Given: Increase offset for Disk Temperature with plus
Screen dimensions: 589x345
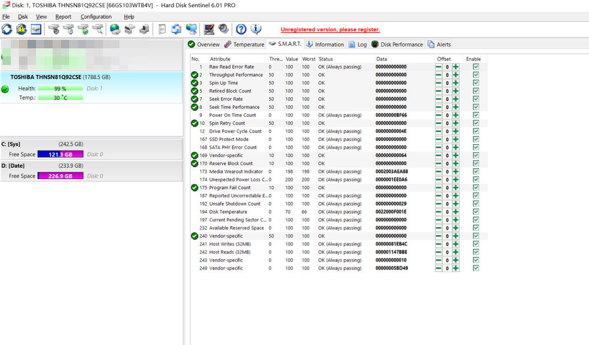Looking at the screenshot, I should tap(455, 212).
